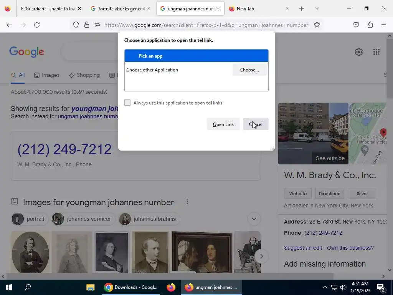Click the knowledge panel phone number link
This screenshot has width=393, height=295.
tap(323, 233)
